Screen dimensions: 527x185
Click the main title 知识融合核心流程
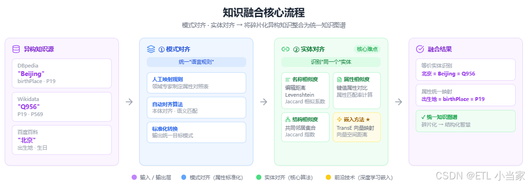coord(263,12)
